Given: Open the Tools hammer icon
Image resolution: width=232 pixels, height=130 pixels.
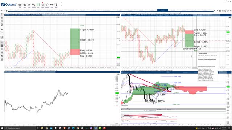Looking at the screenshot, I should coord(29,5).
